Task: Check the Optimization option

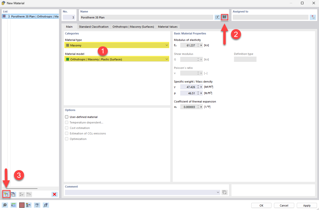Action: 67,139
